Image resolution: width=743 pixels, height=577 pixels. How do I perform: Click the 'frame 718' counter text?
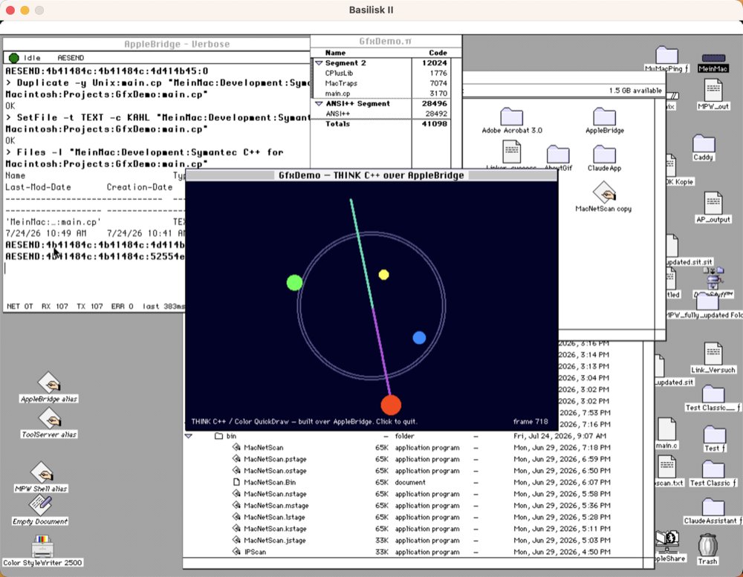(x=531, y=422)
